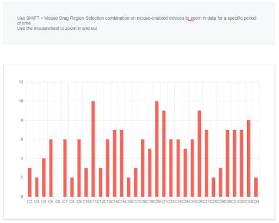
Task: Click the C4 bar in chart
Action: pos(44,178)
